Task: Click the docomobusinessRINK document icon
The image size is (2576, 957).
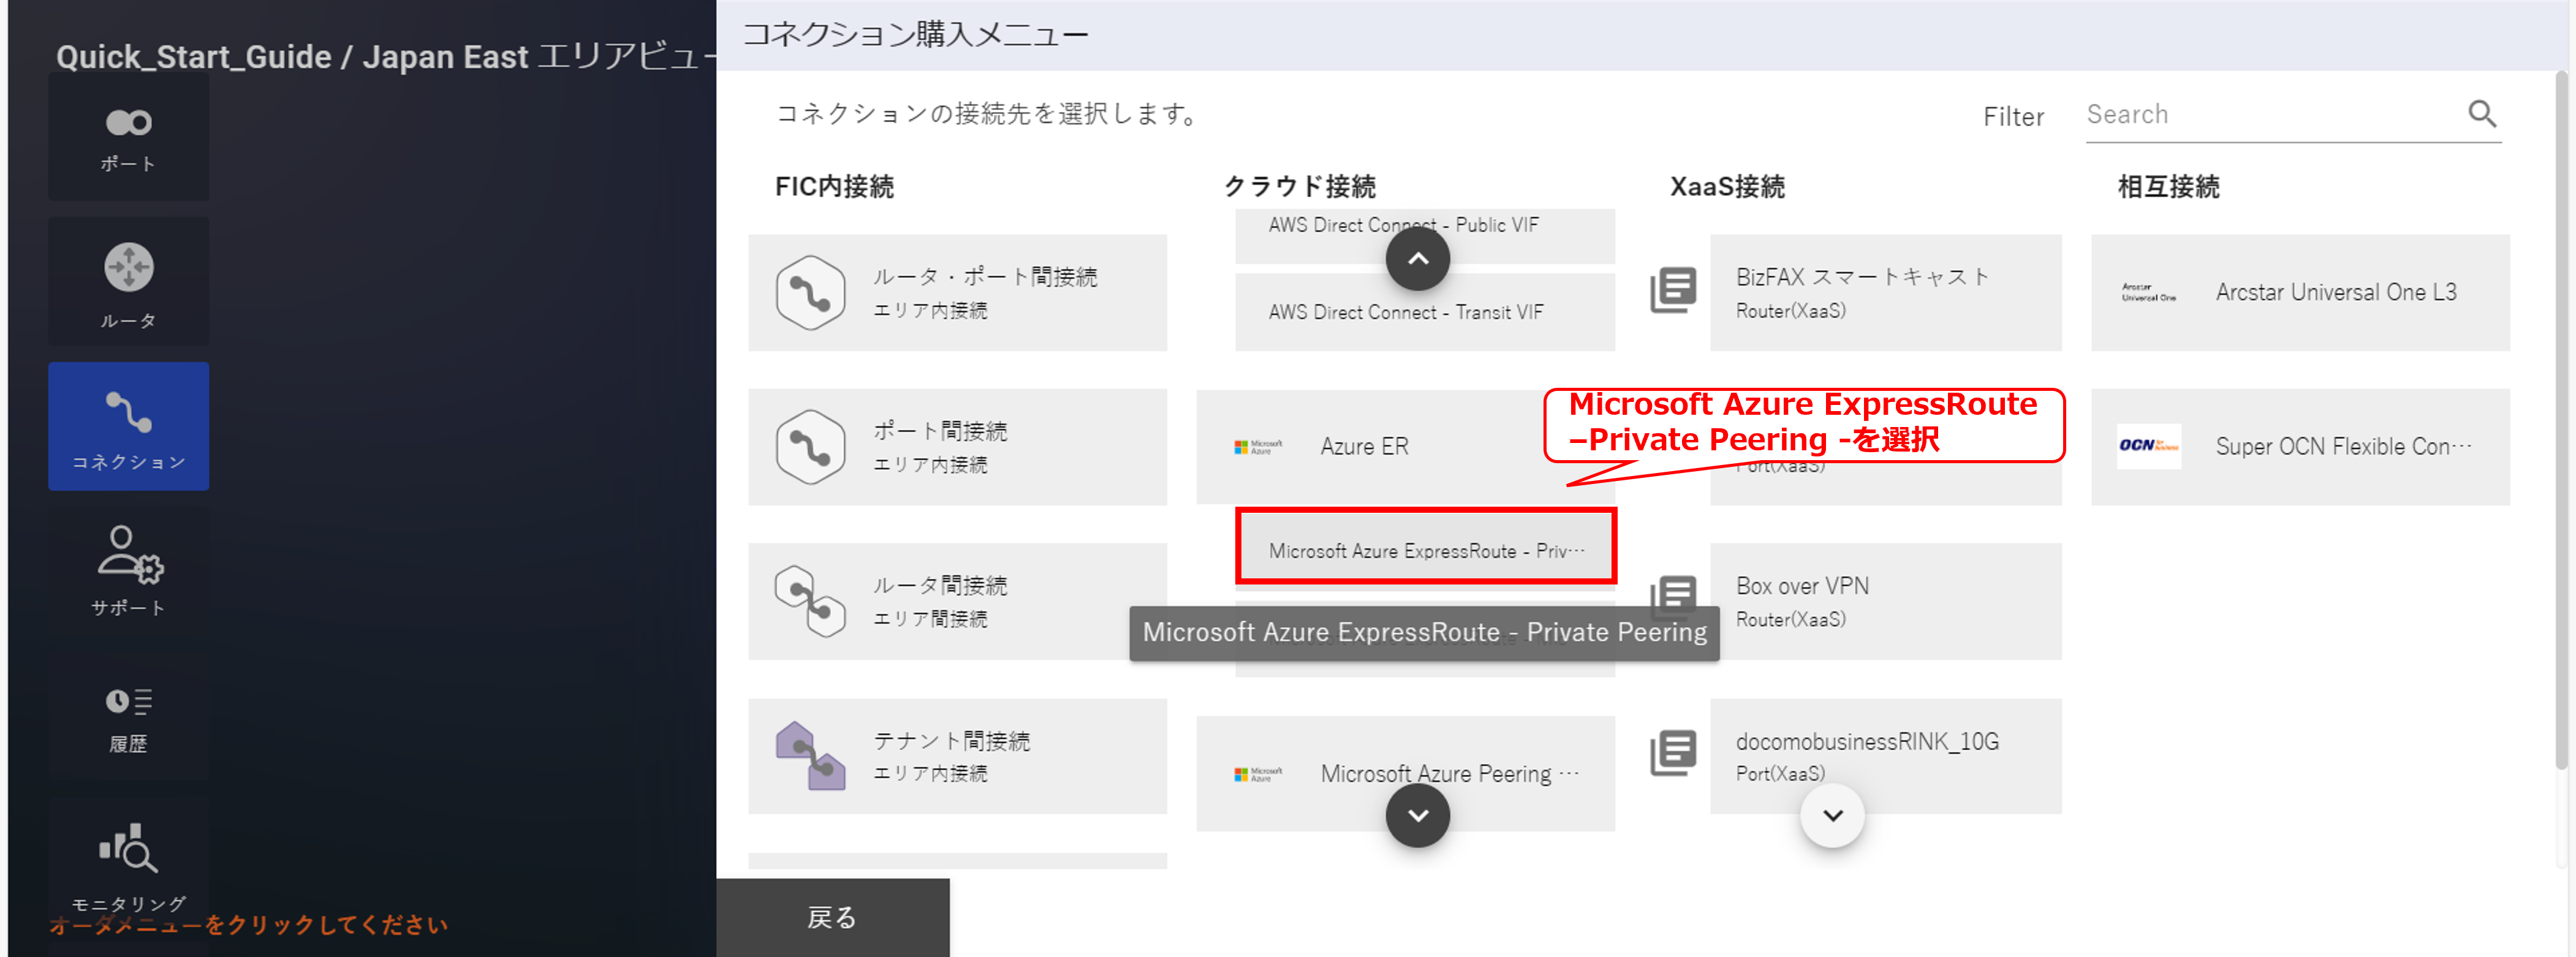Action: point(1673,753)
